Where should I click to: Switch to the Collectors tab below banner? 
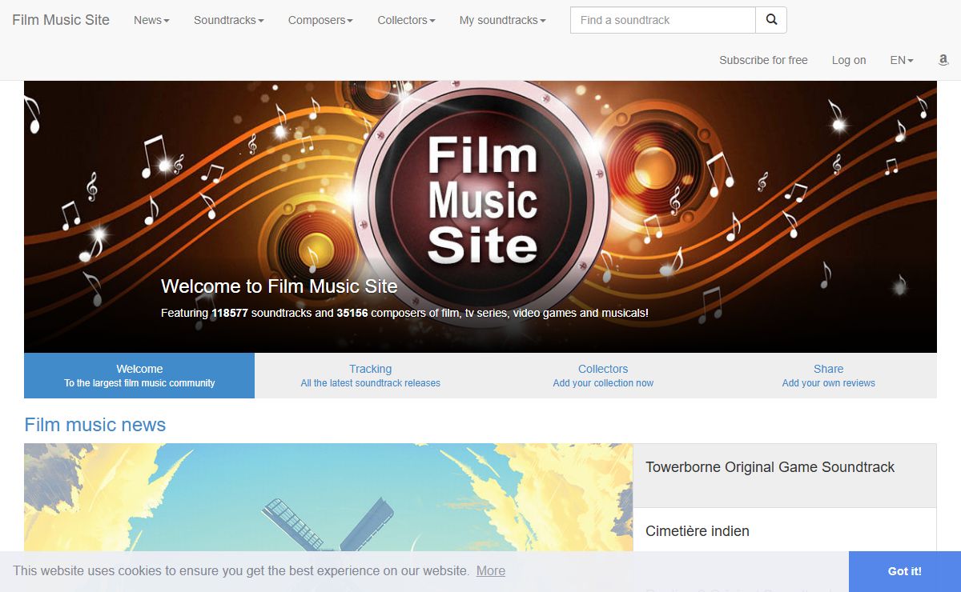click(x=603, y=375)
